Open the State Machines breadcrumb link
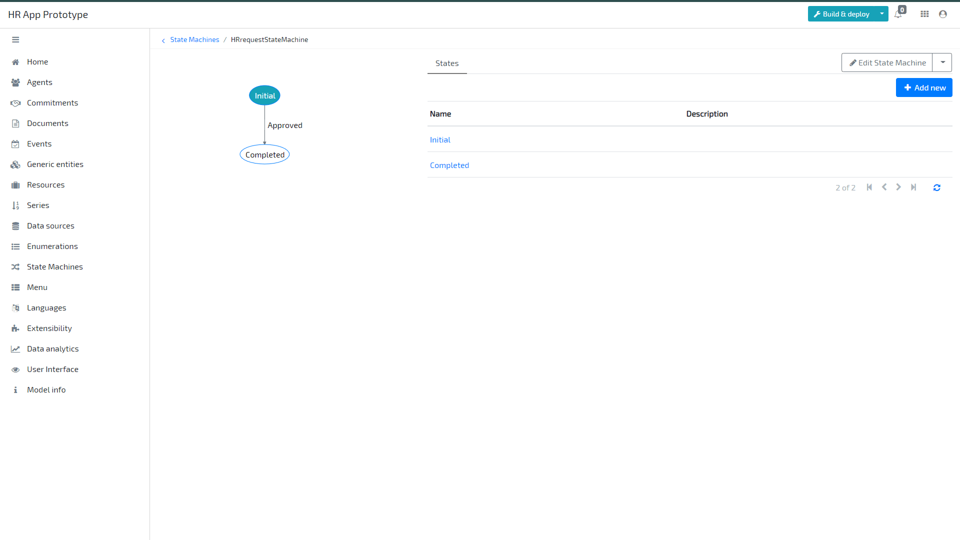Viewport: 960px width, 540px height. tap(194, 39)
